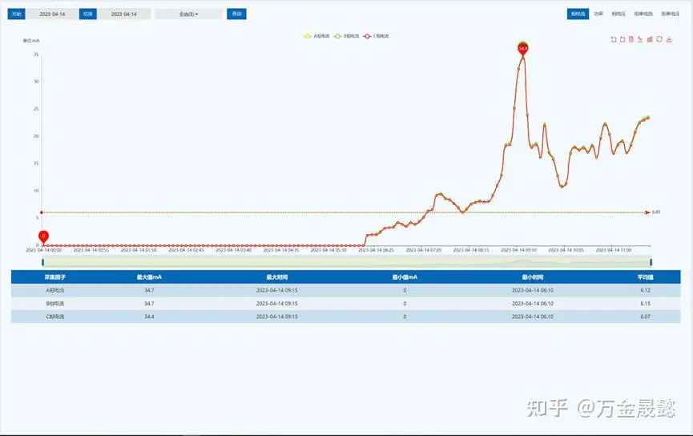Download chart as image icon
693x436 pixels.
[669, 39]
